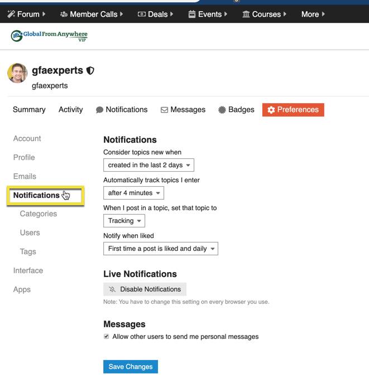
Task: Open the Deals menu
Action: point(155,14)
